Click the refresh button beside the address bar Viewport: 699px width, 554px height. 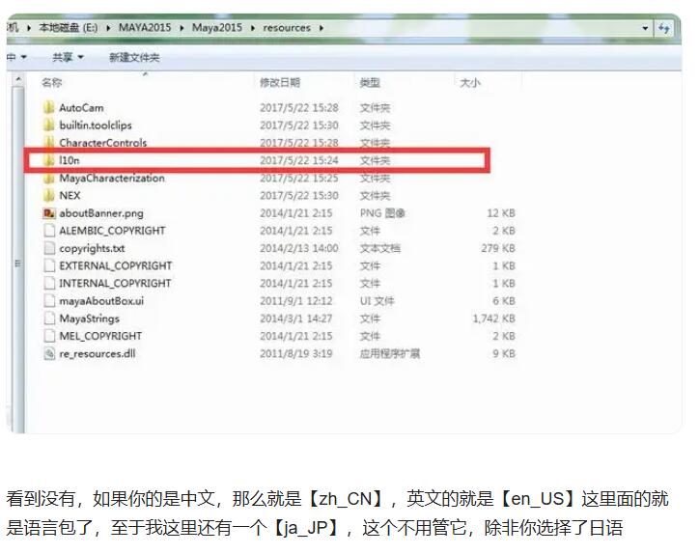point(664,28)
